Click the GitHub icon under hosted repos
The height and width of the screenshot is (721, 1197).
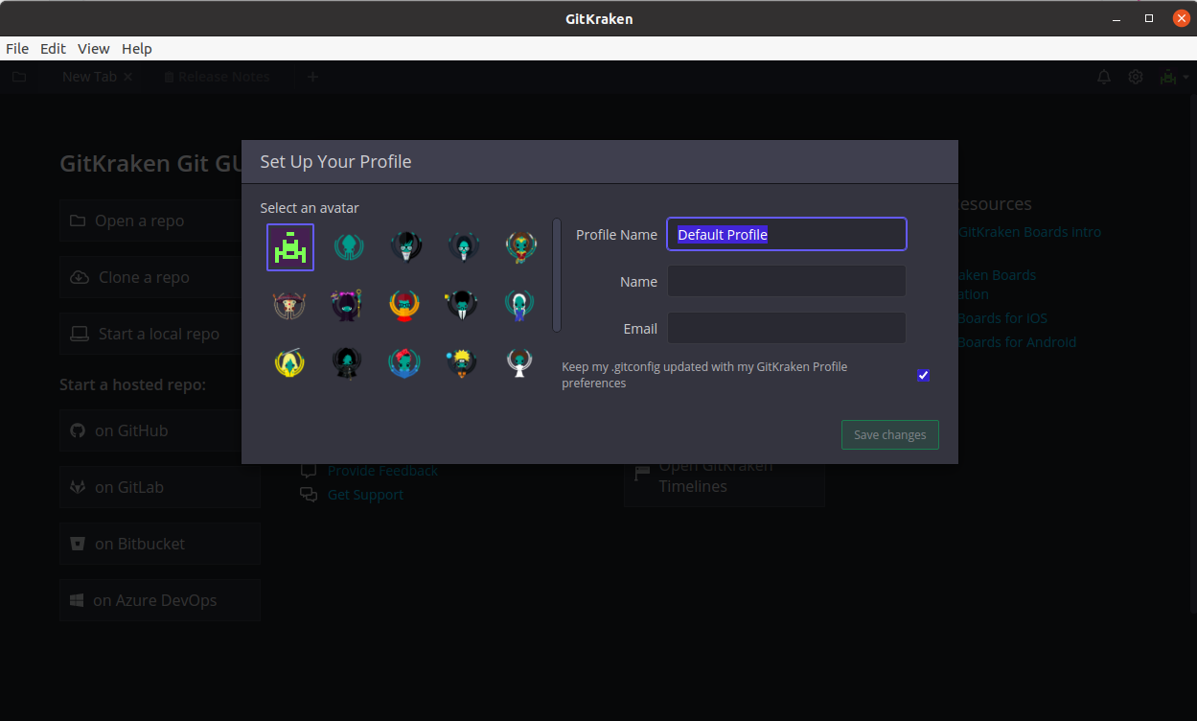pyautogui.click(x=78, y=430)
